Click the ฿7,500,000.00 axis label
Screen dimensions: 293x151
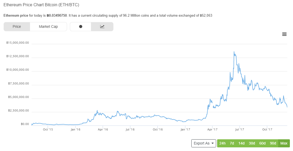click(x=19, y=84)
